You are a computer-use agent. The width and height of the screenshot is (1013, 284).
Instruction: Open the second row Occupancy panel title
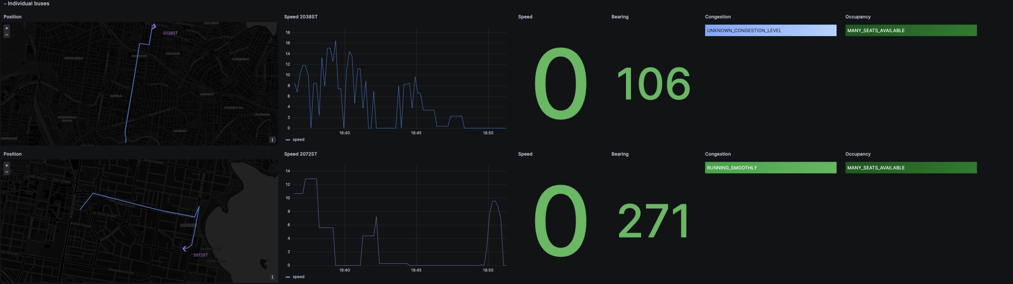click(x=858, y=154)
